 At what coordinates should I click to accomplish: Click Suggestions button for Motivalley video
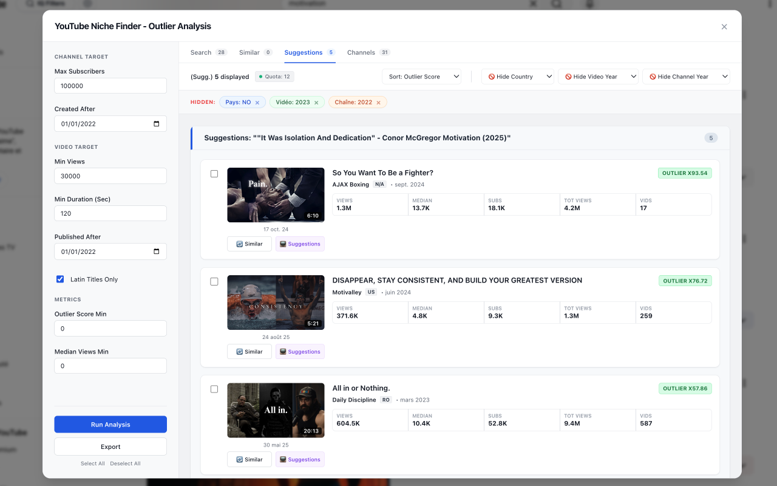pos(300,352)
